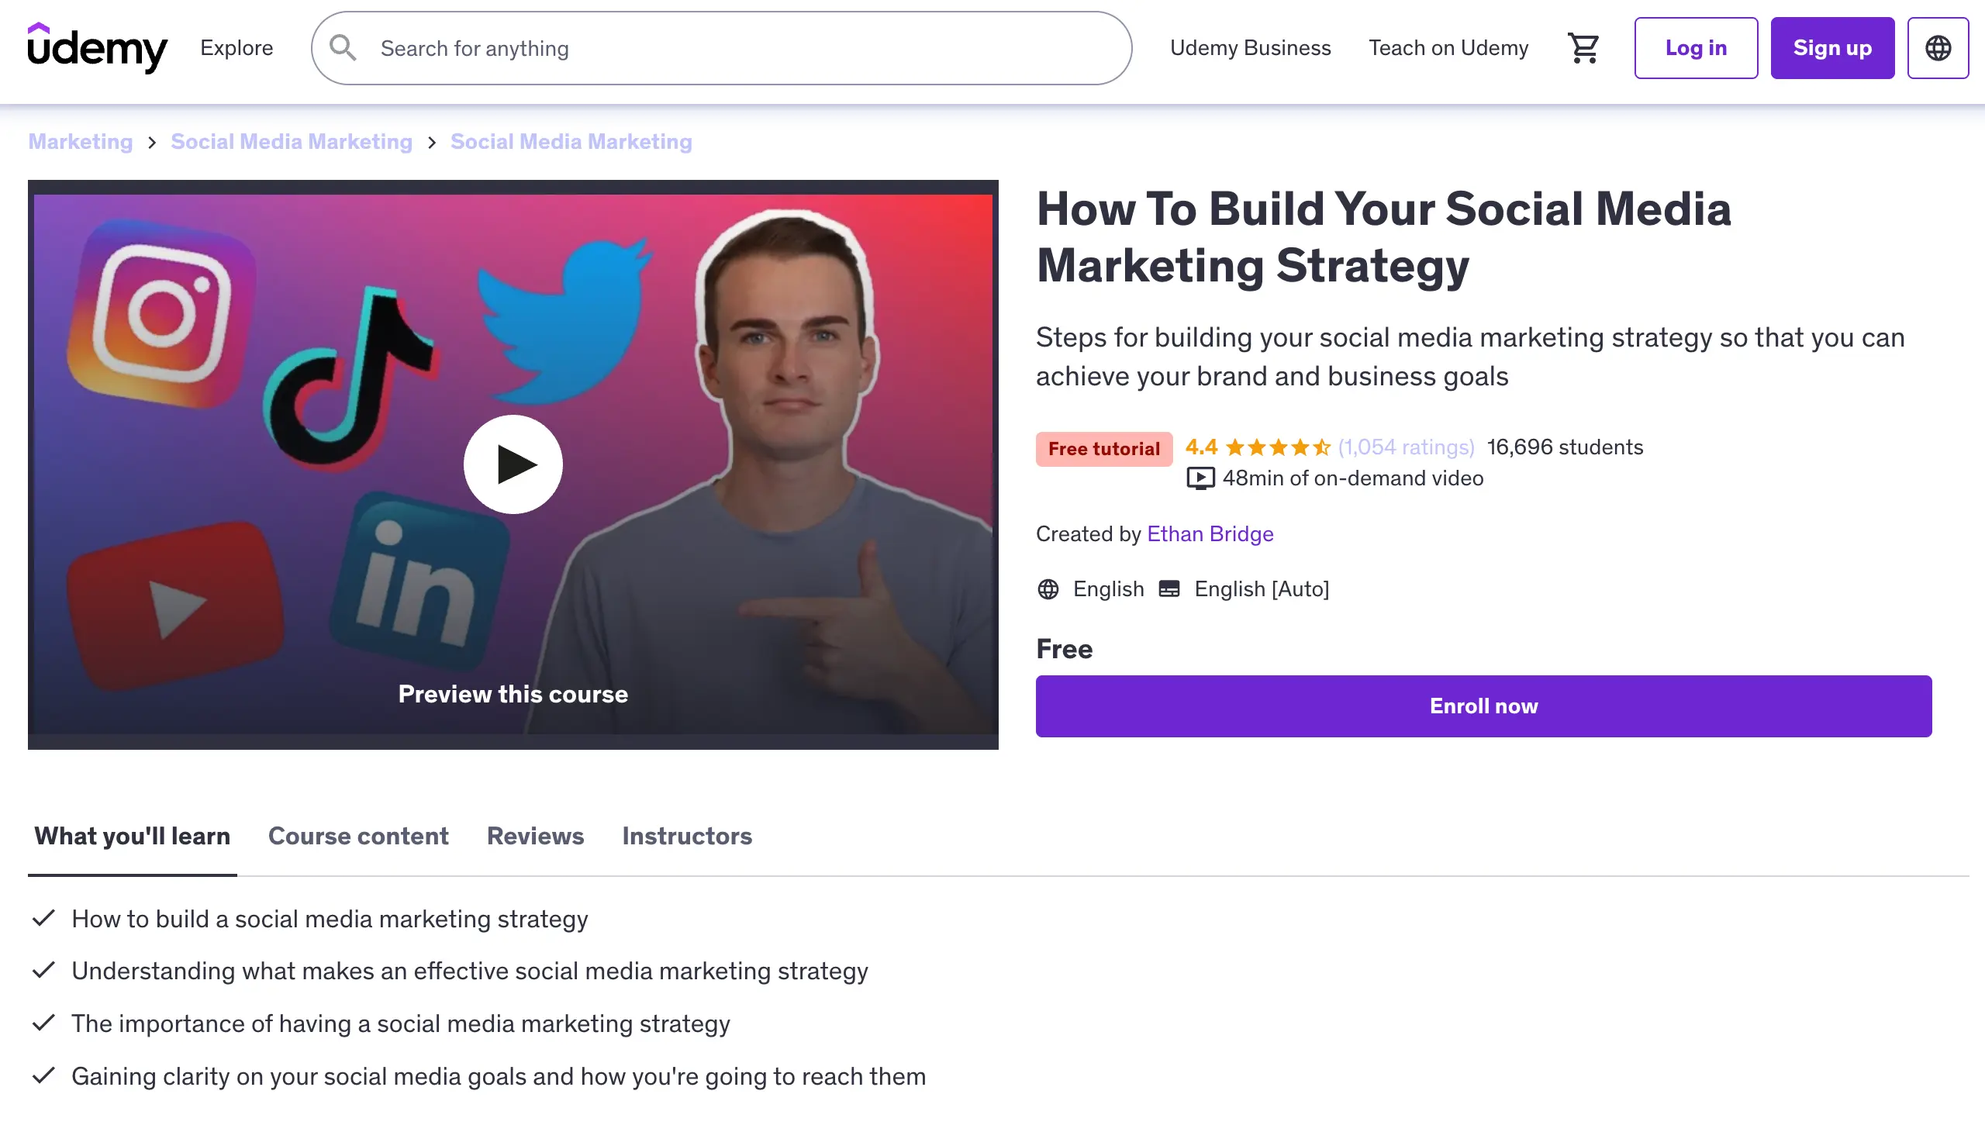The height and width of the screenshot is (1132, 1985).
Task: Click the English language globe icon
Action: click(1048, 589)
